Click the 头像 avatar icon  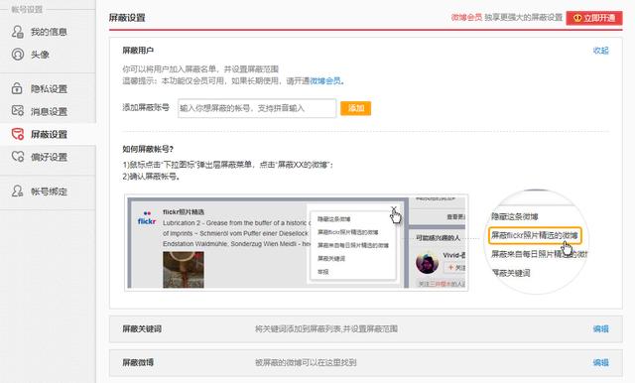pyautogui.click(x=18, y=54)
